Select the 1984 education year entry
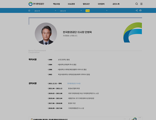This screenshot has height=120, width=156. (50, 65)
